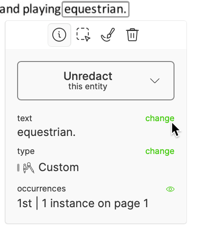The width and height of the screenshot is (199, 234).
Task: Click change link beside type field
Action: (x=160, y=151)
